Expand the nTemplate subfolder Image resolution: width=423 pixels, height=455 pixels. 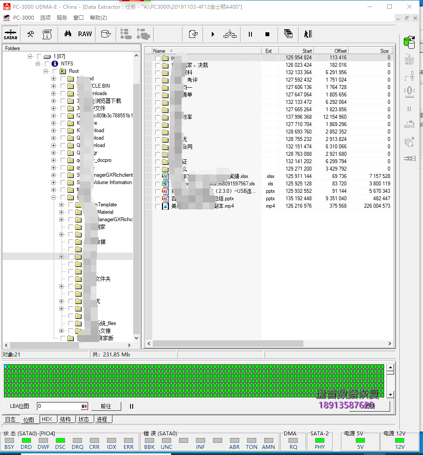[61, 205]
